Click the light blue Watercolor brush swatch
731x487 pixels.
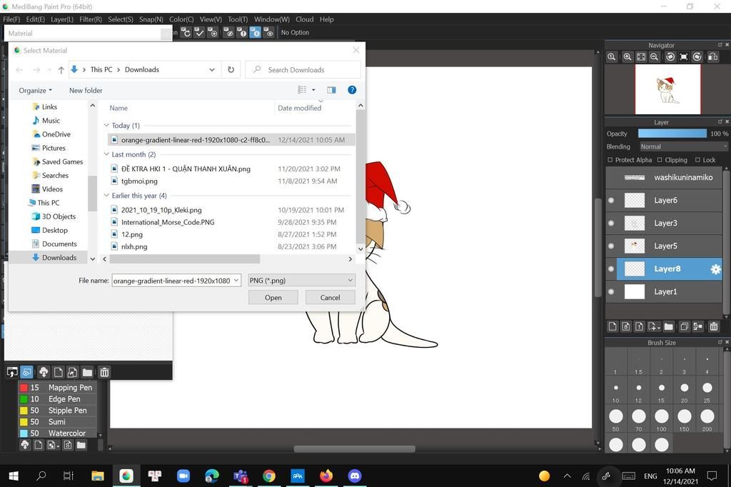[x=24, y=433]
